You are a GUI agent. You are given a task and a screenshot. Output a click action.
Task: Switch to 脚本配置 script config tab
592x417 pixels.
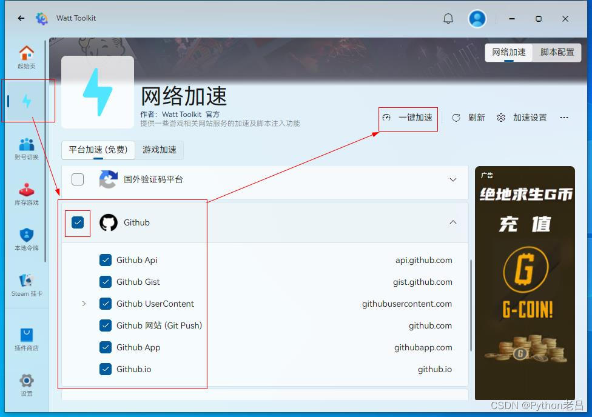(557, 52)
